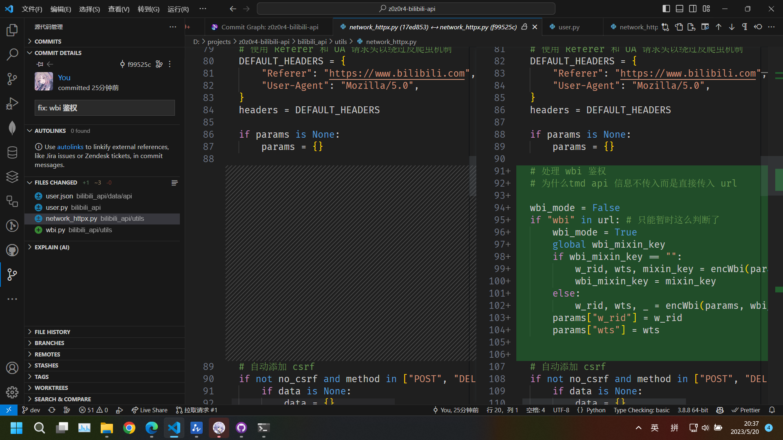Expand the FILE HISTORY section

pyautogui.click(x=52, y=332)
